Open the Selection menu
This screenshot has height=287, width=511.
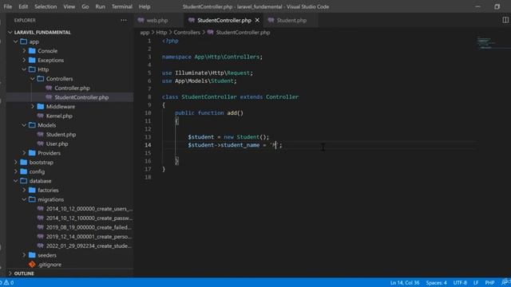46,6
